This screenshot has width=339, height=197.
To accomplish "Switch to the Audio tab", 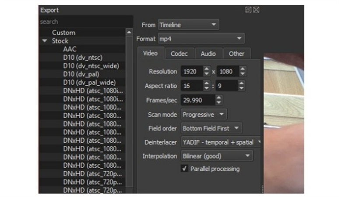I will 208,53.
